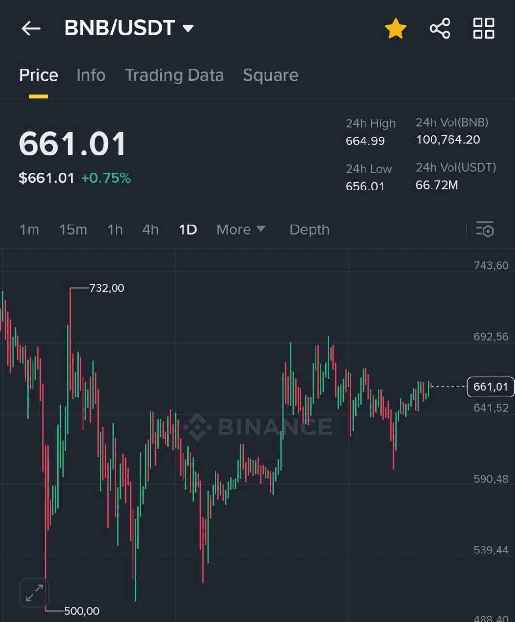Viewport: 515px width, 622px height.
Task: Open the Depth chart view
Action: click(309, 229)
